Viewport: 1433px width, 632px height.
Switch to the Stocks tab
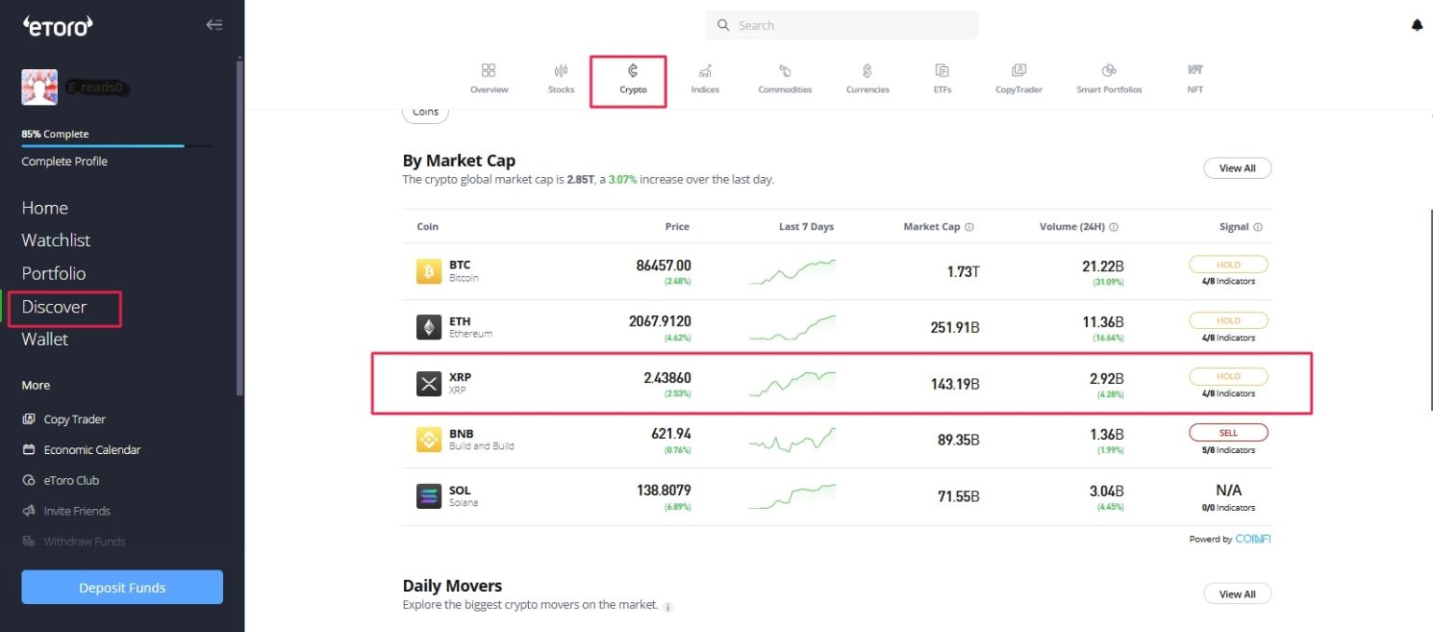click(561, 76)
